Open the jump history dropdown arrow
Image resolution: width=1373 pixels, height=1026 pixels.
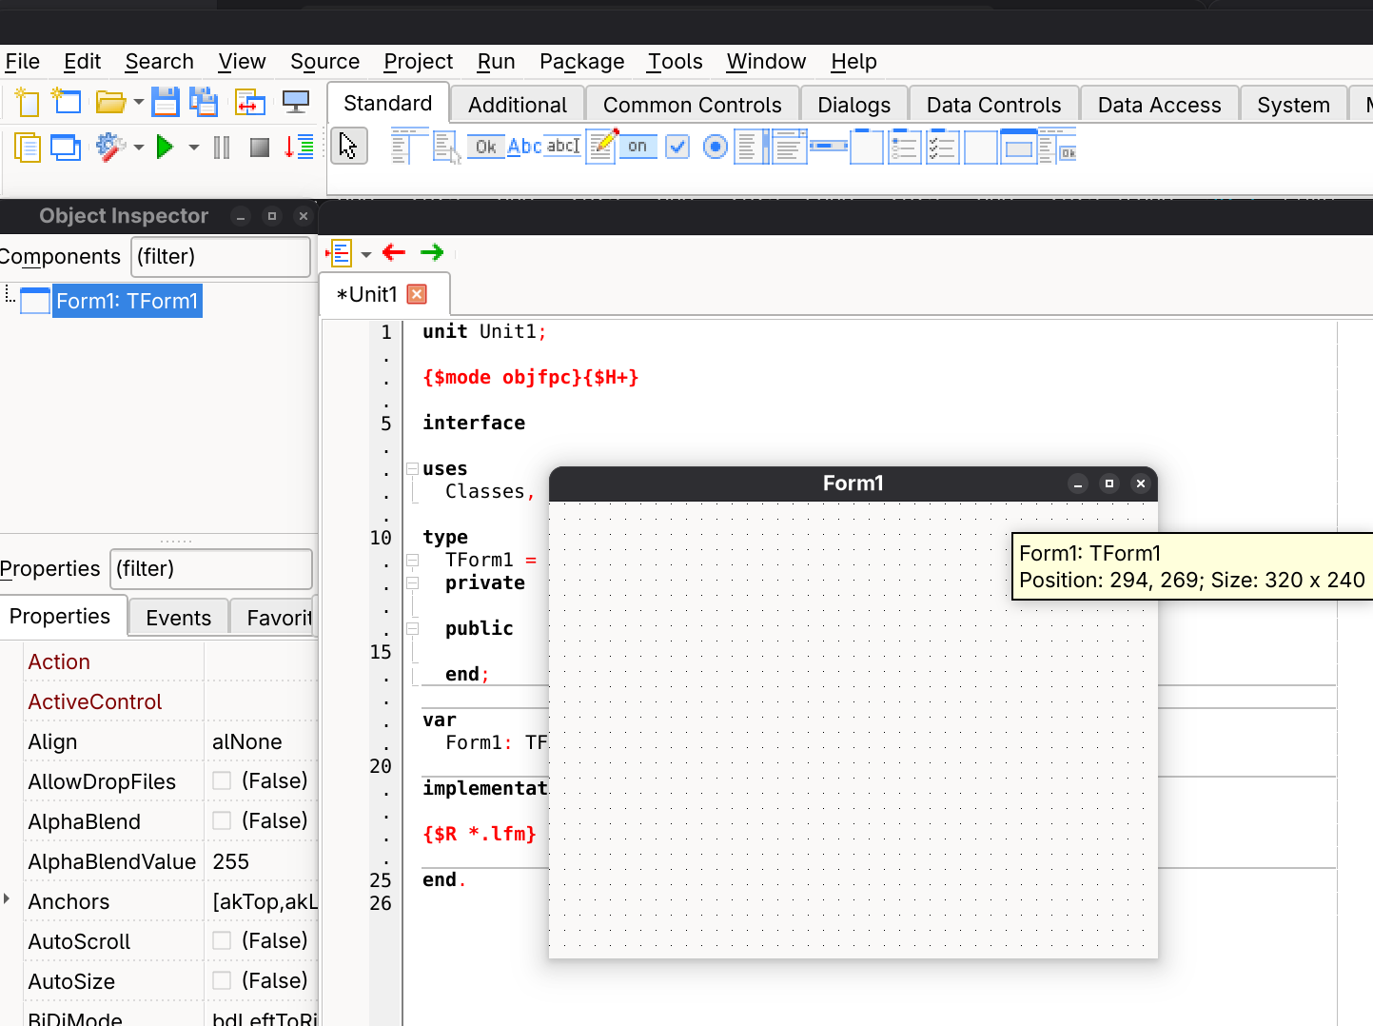tap(366, 254)
